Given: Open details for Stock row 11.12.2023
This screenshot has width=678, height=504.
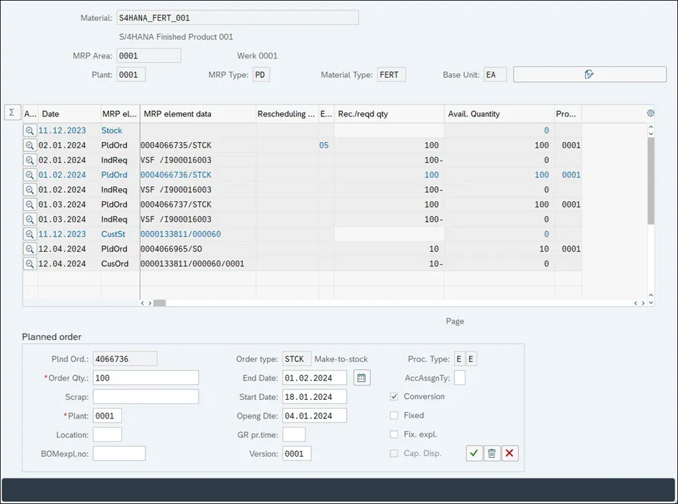Looking at the screenshot, I should click(x=30, y=130).
